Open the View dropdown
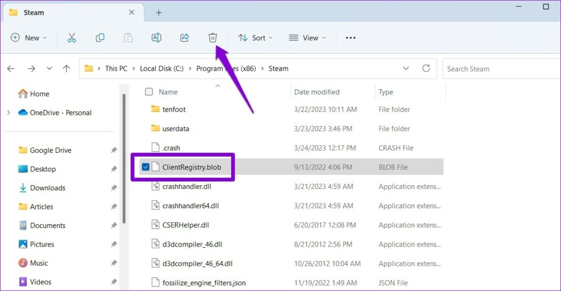 point(307,38)
